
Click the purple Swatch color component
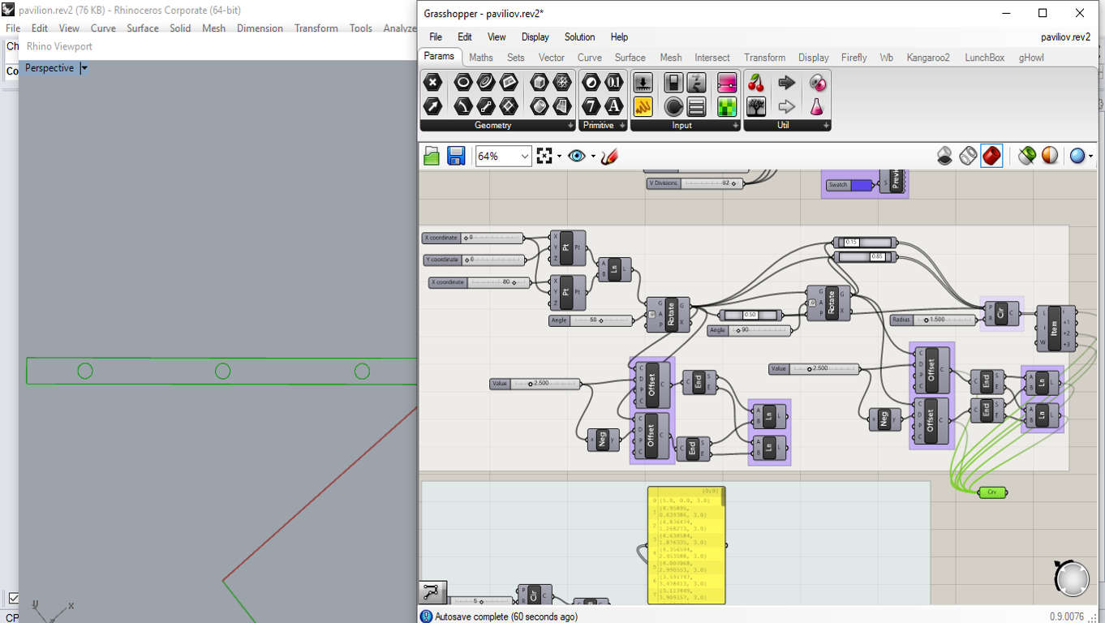pyautogui.click(x=849, y=185)
